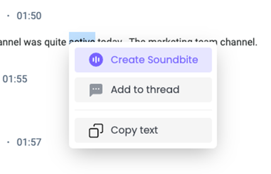Click the Copy text overlapping squares icon
The image size is (271, 174).
[96, 130]
